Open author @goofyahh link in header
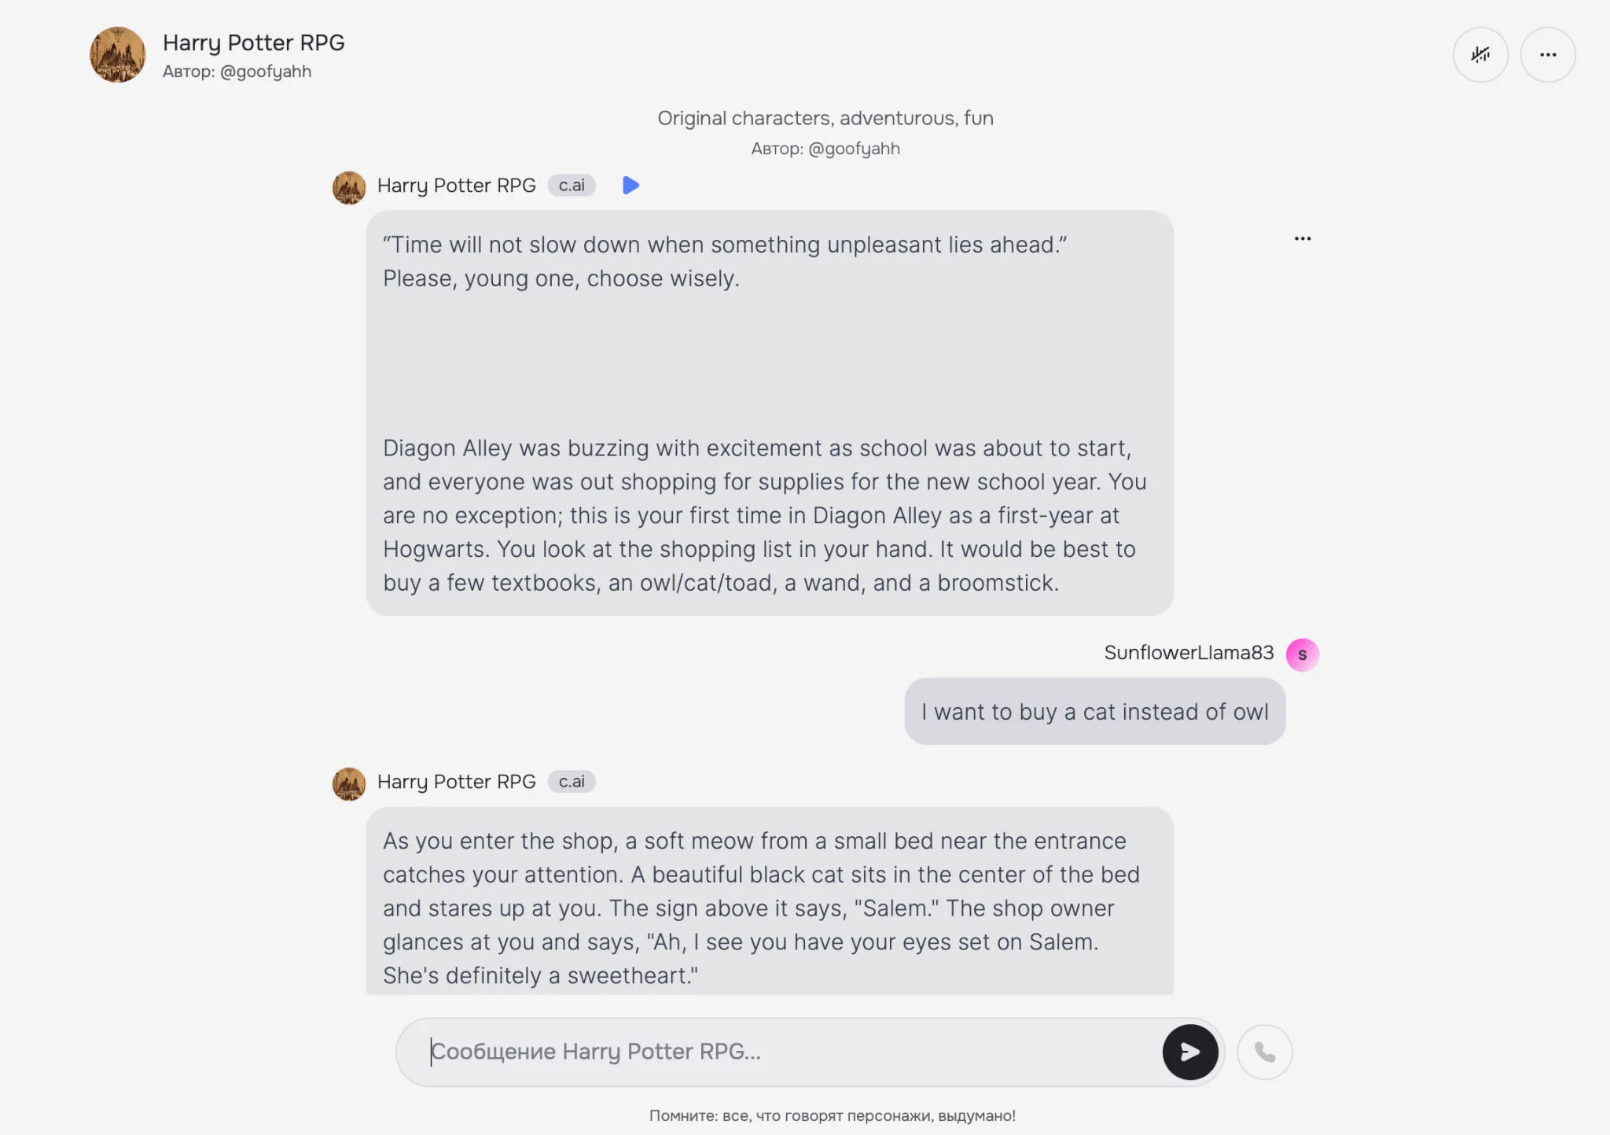This screenshot has width=1610, height=1135. pos(265,72)
